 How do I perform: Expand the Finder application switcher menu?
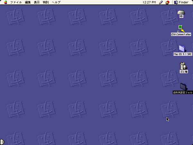click(182, 2)
